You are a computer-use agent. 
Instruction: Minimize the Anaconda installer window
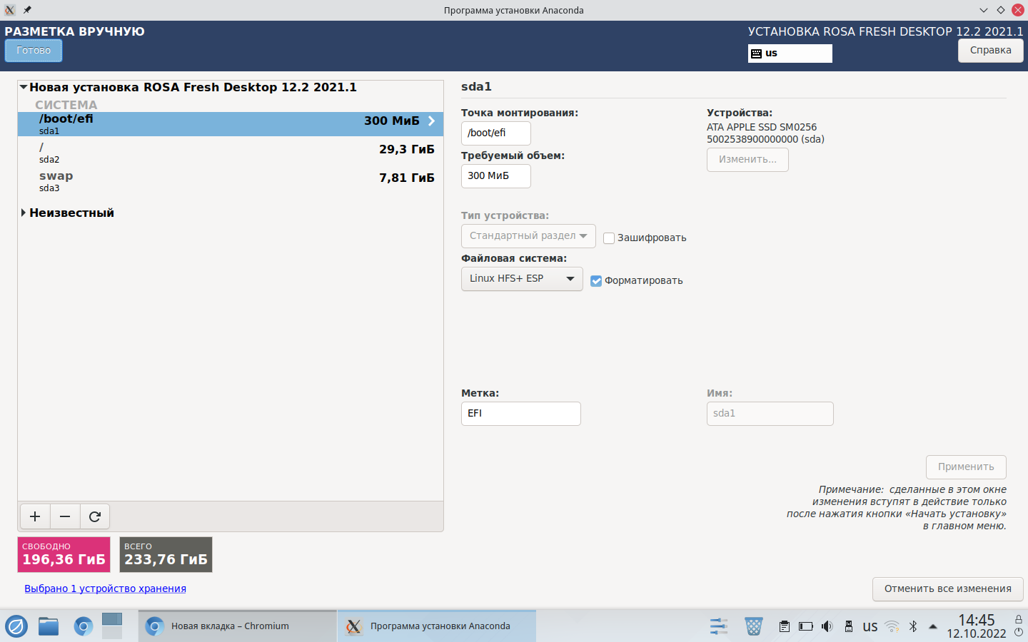tap(984, 10)
